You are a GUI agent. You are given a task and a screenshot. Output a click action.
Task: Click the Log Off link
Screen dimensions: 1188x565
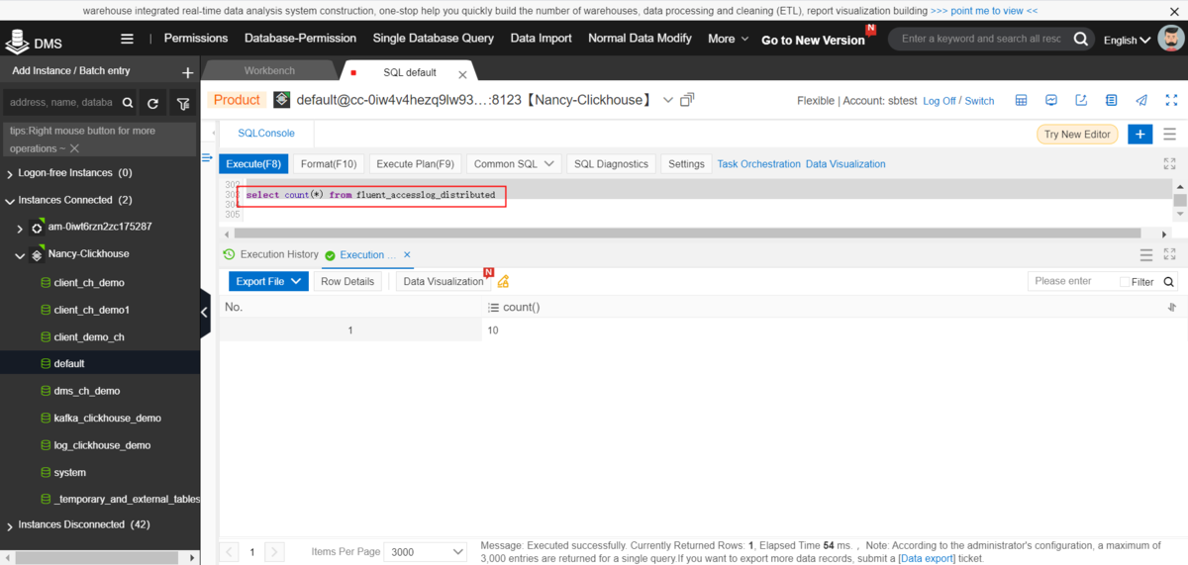tap(940, 101)
